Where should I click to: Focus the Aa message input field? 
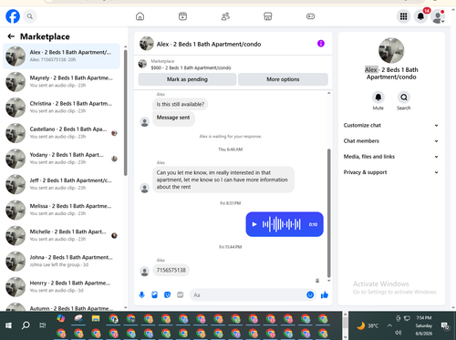(248, 295)
